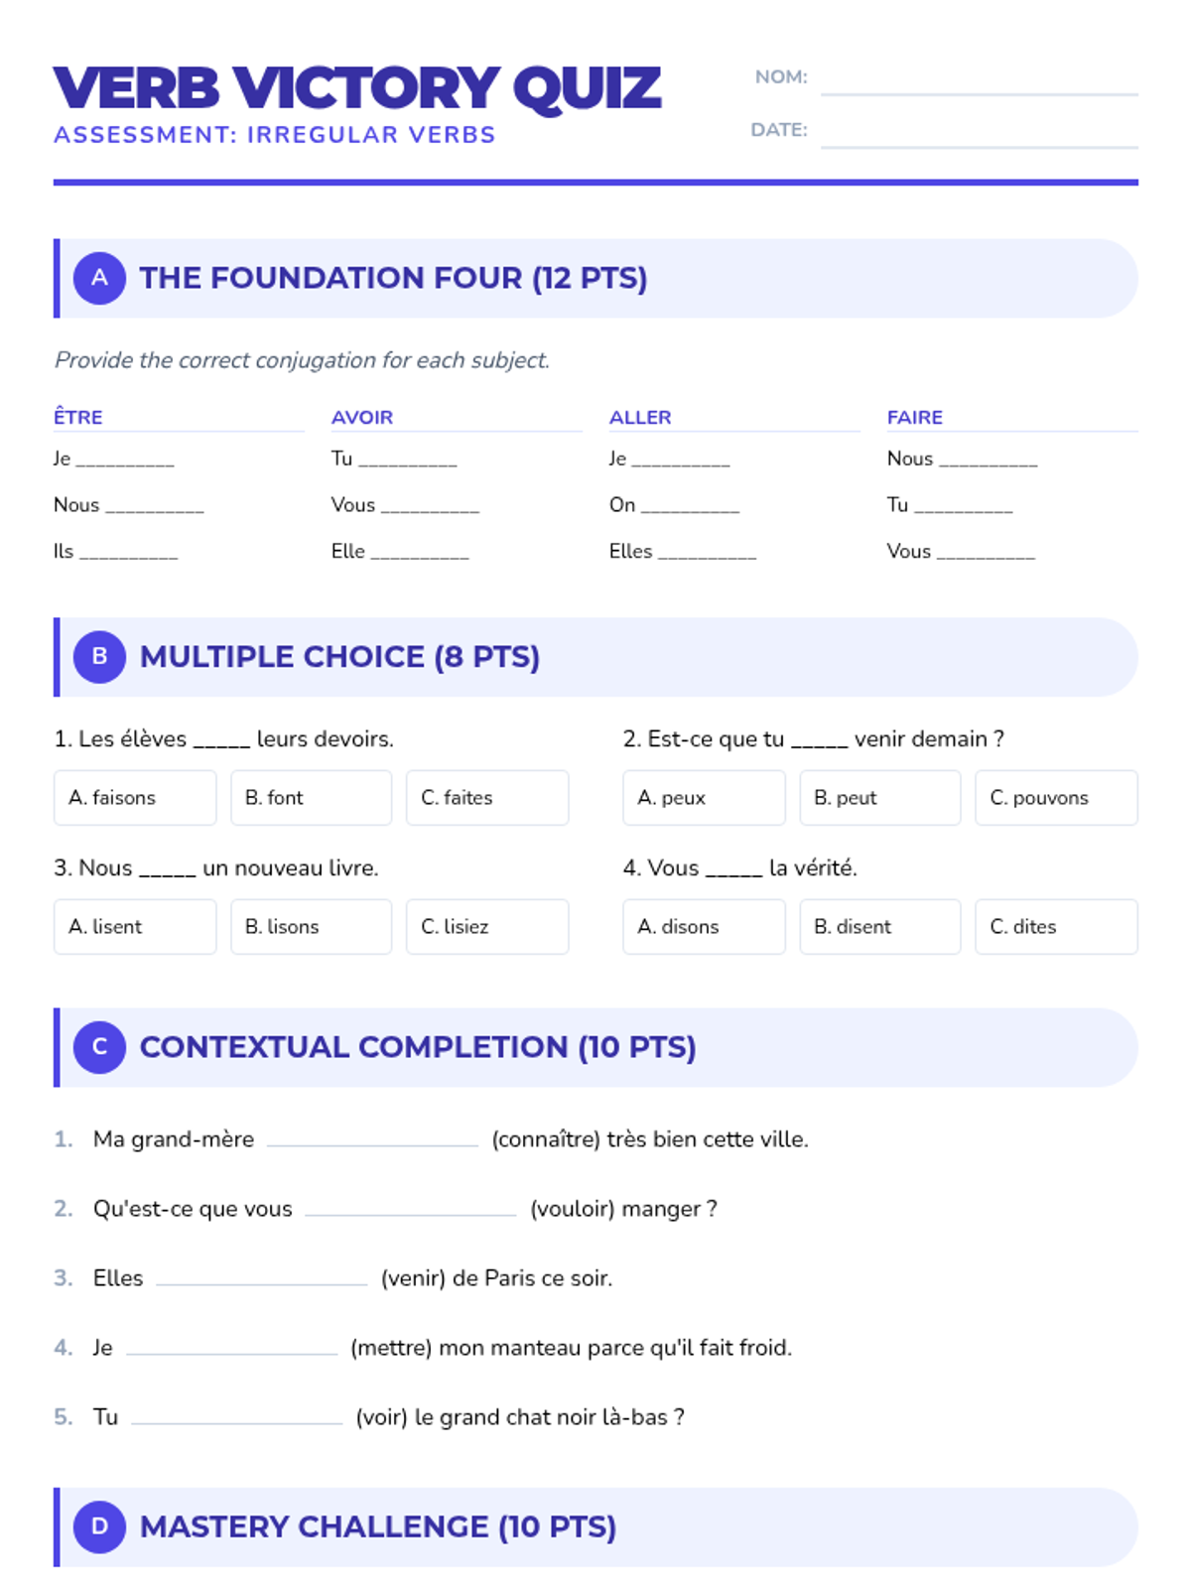Click the ÊTRE column heading

click(x=78, y=417)
